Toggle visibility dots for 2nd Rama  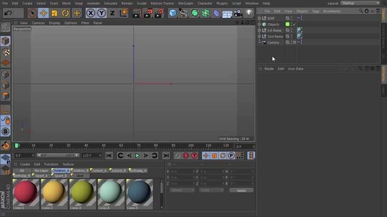click(x=291, y=36)
